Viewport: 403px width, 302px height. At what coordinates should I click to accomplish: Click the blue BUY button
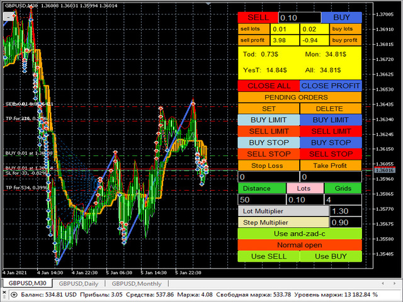(341, 18)
